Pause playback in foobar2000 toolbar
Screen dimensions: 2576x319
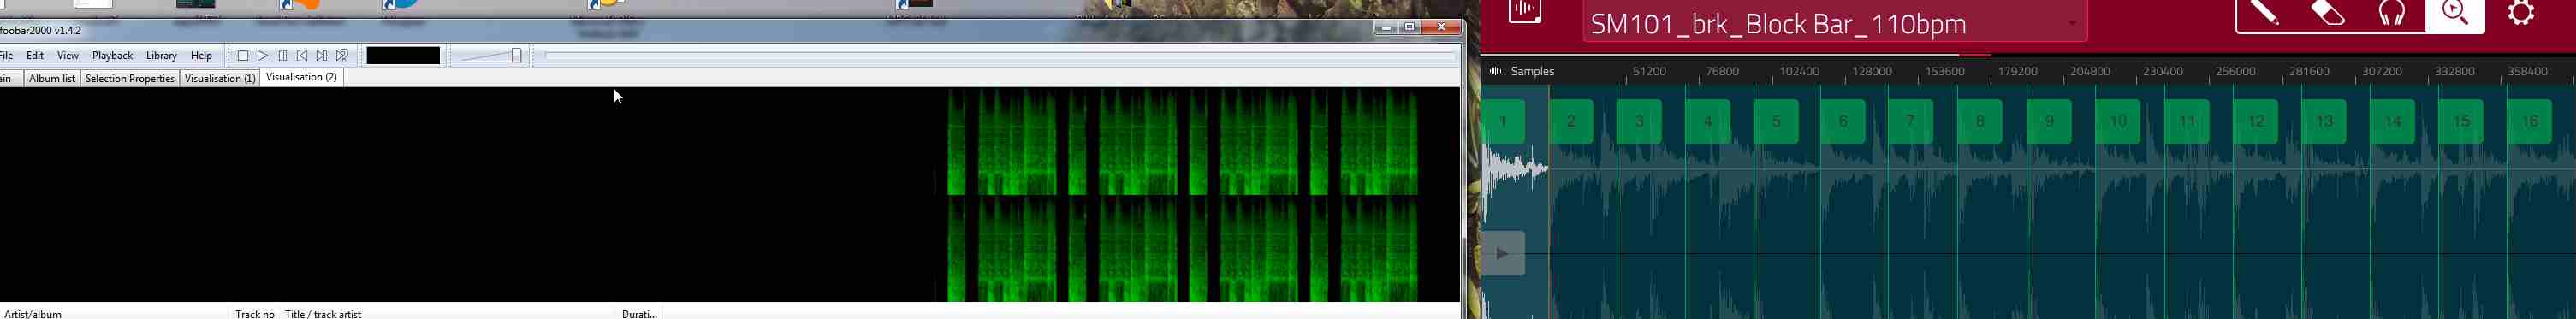coord(283,56)
